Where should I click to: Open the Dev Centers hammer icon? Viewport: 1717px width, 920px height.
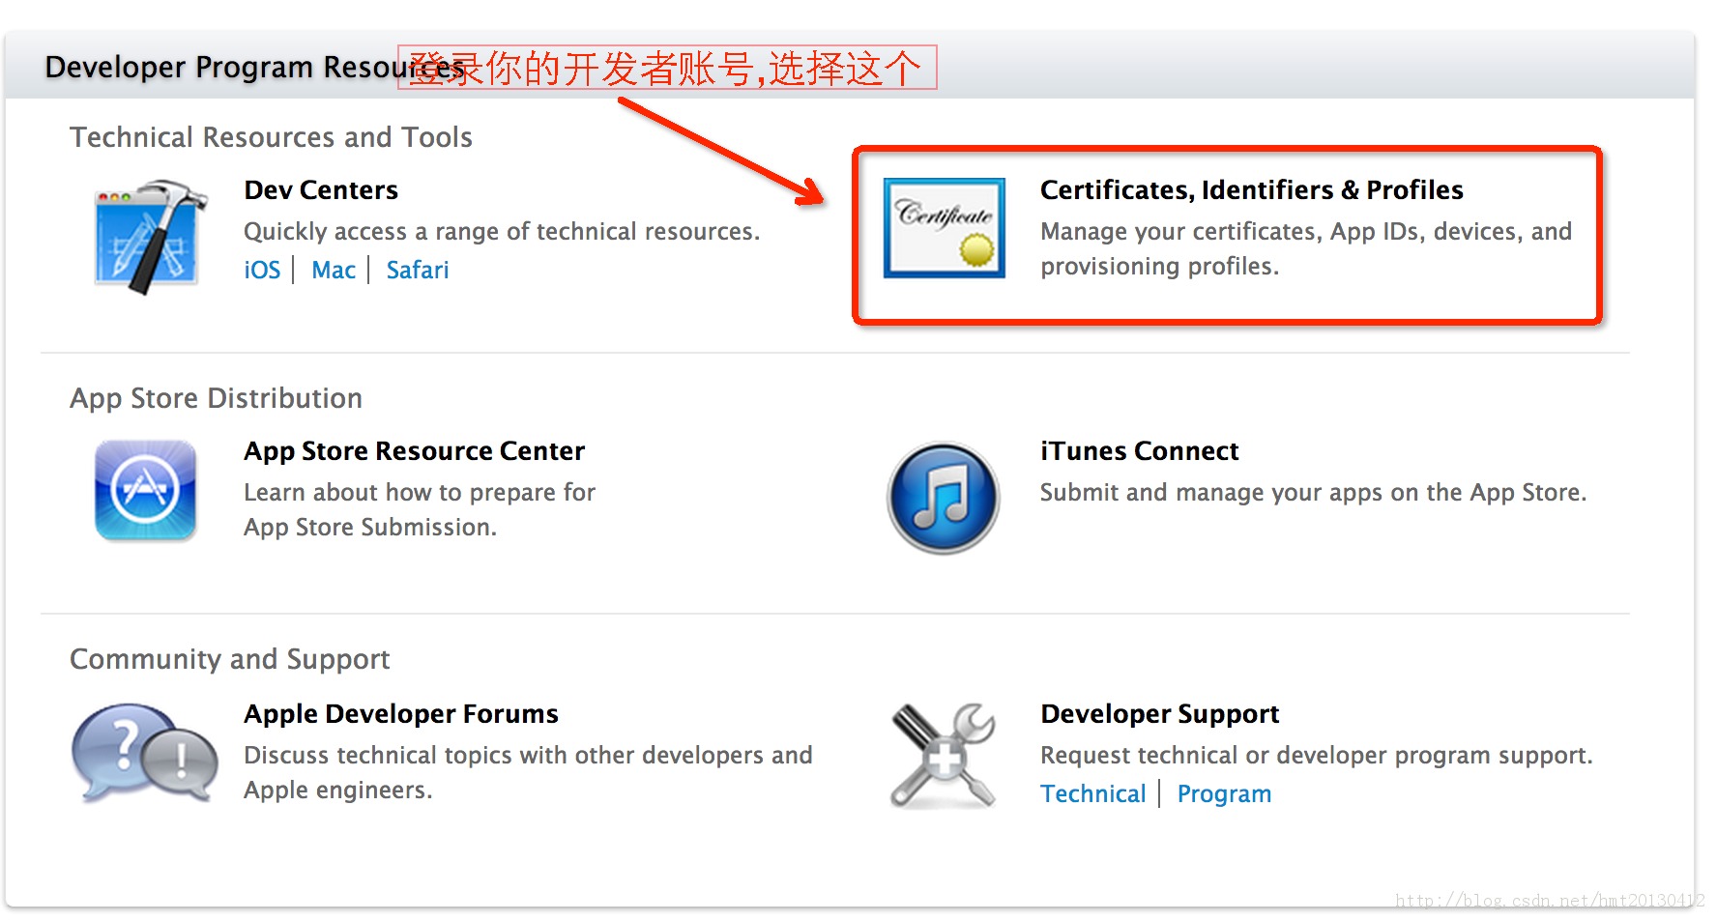[151, 237]
